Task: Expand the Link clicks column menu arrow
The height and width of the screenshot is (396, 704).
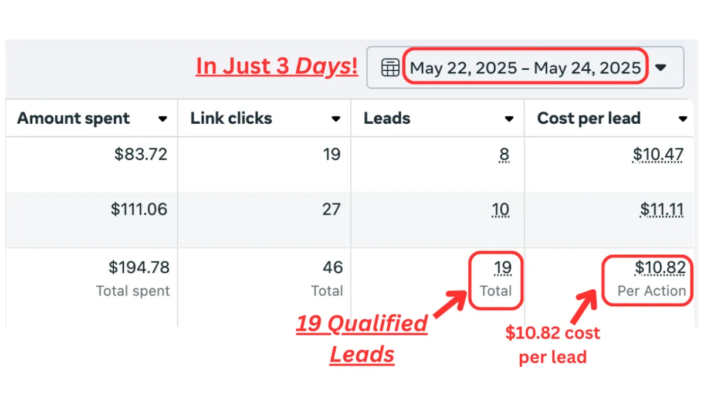Action: point(336,119)
